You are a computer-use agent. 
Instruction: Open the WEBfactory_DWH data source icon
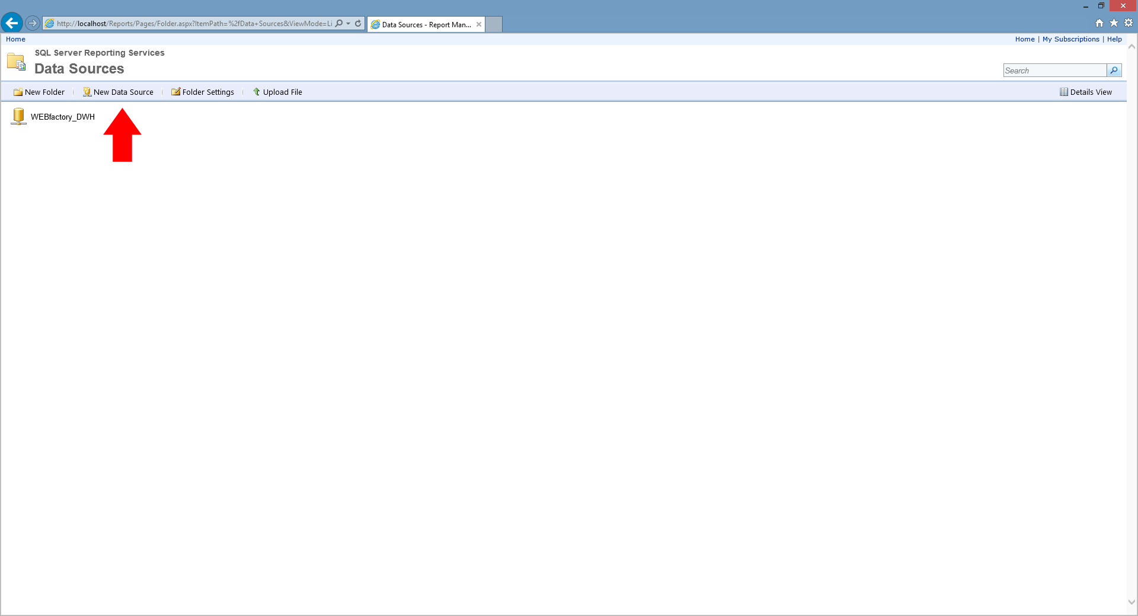click(x=18, y=116)
